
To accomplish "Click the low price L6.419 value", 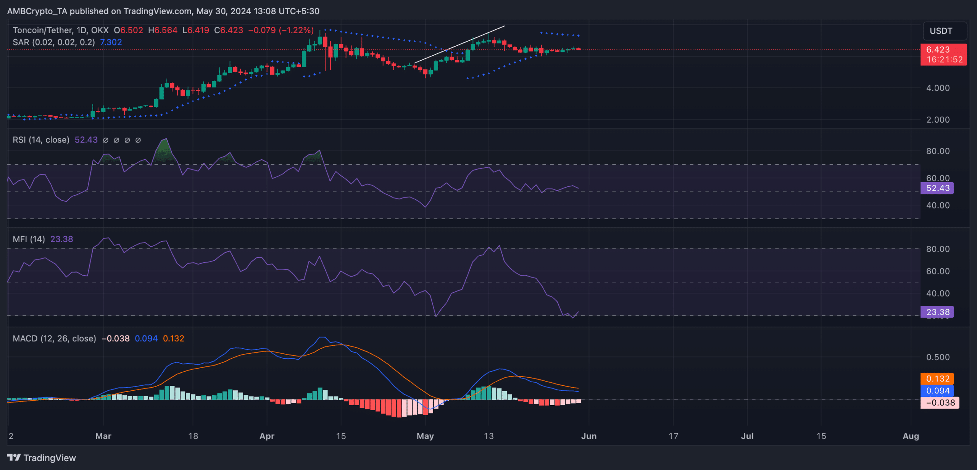I will [196, 30].
